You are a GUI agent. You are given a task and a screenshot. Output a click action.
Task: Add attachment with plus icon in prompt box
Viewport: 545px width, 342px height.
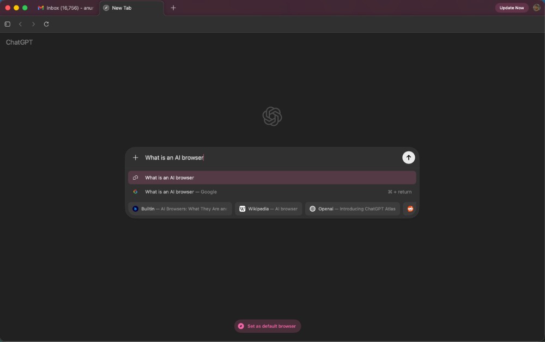[x=136, y=157]
